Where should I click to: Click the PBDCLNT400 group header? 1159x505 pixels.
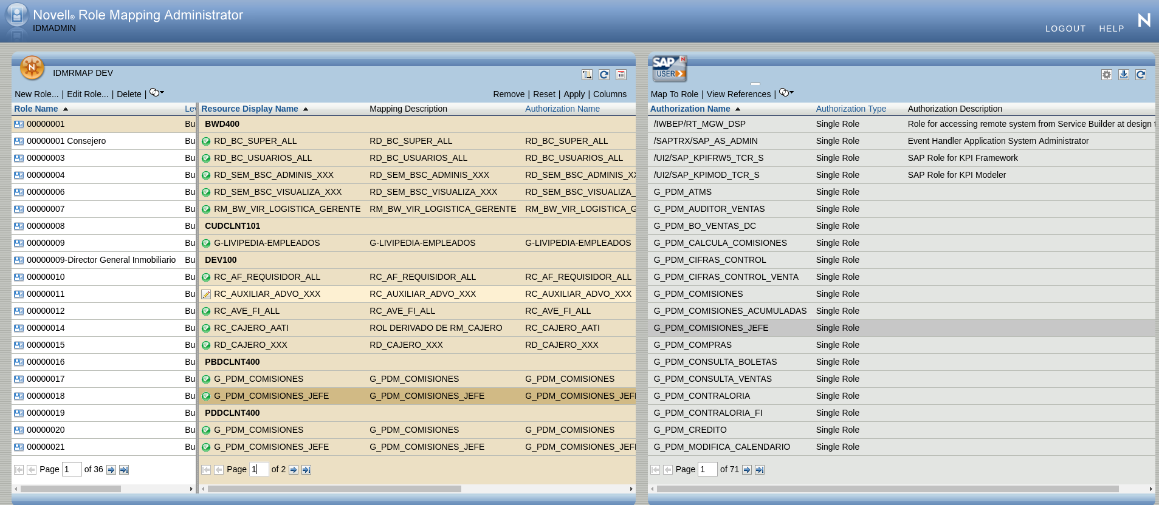(232, 362)
